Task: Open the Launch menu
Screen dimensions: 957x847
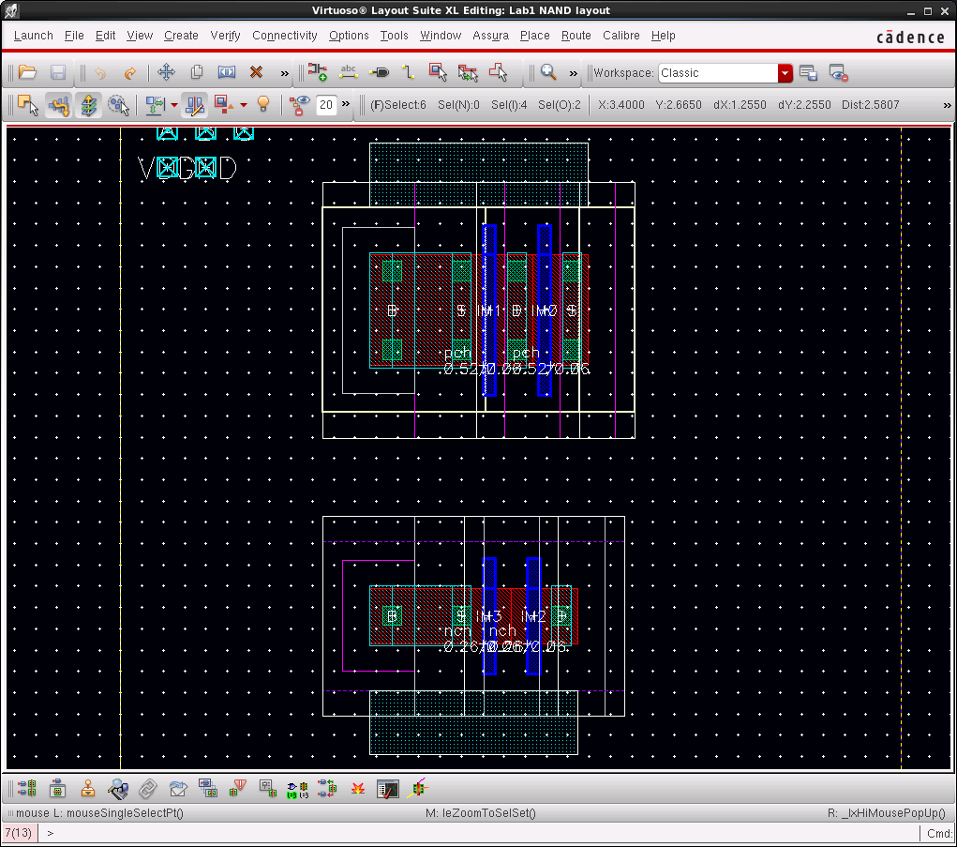Action: [34, 36]
